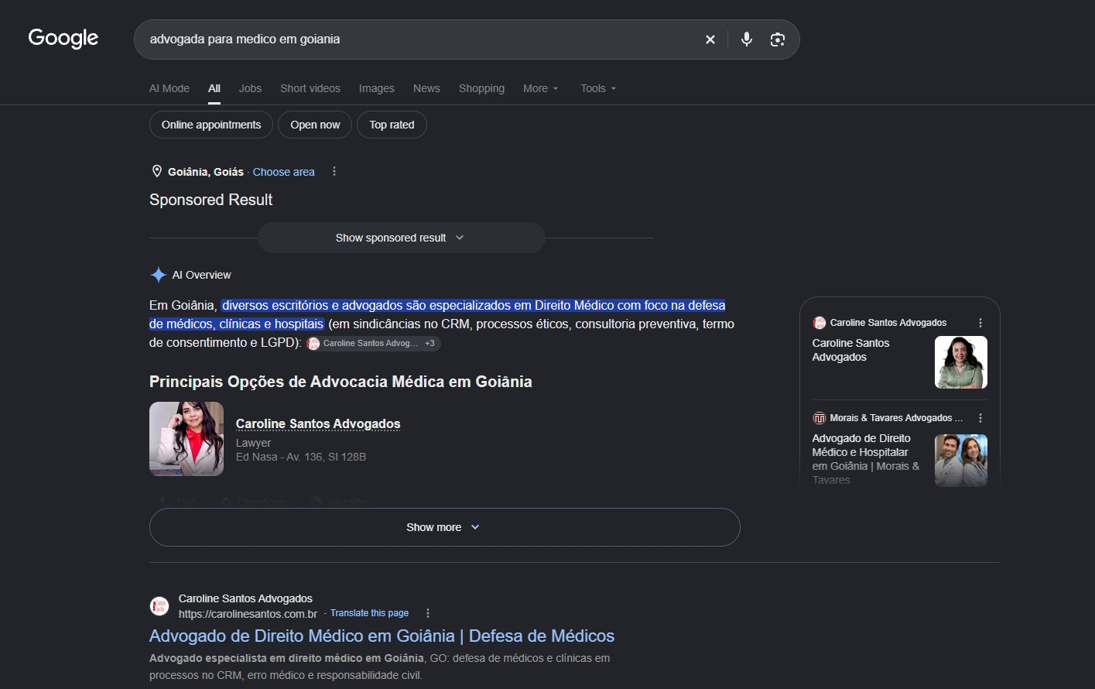Apply the Online appointments filter chip
Viewport: 1095px width, 689px height.
(211, 125)
